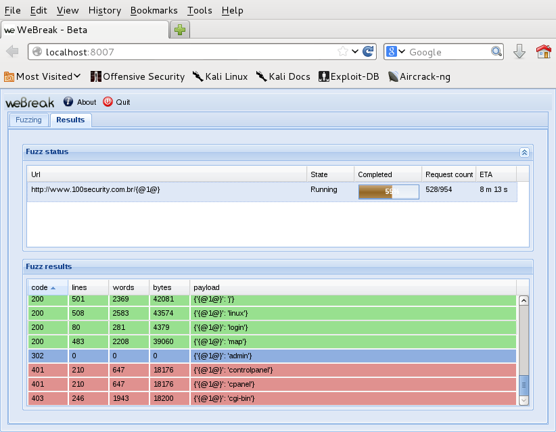Click the Exploit-DB bookmark icon
Viewport: 556px width, 432px height.
tap(324, 76)
